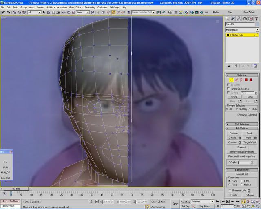Select Polygon sub-object level icon

[246, 80]
